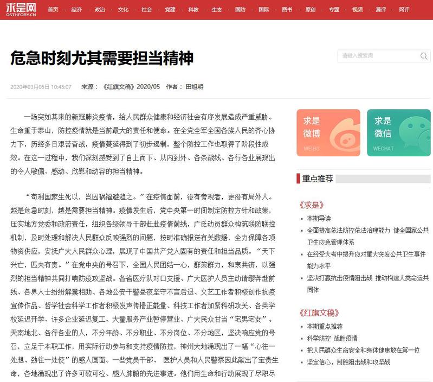The height and width of the screenshot is (382, 433).
Task: Open the 经济 navigation section
Action: click(76, 10)
